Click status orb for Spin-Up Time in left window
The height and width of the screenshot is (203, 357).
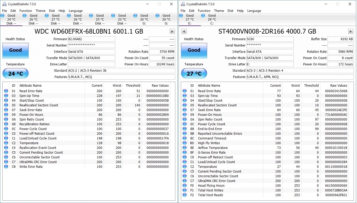tap(6, 96)
